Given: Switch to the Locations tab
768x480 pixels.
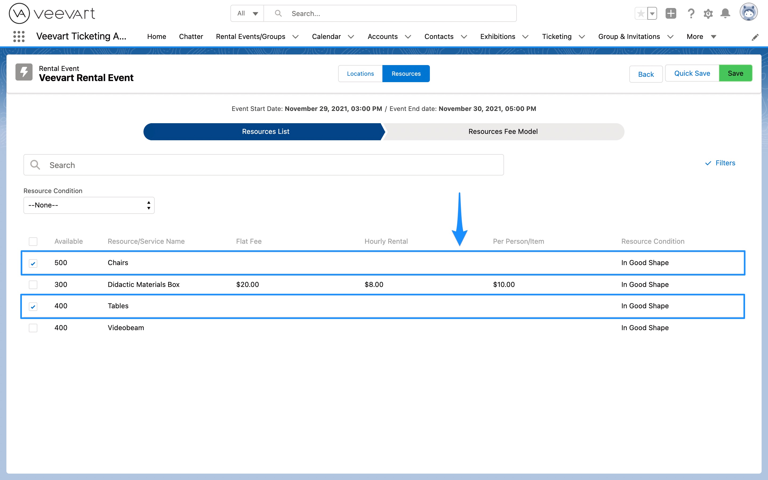Looking at the screenshot, I should coord(360,74).
